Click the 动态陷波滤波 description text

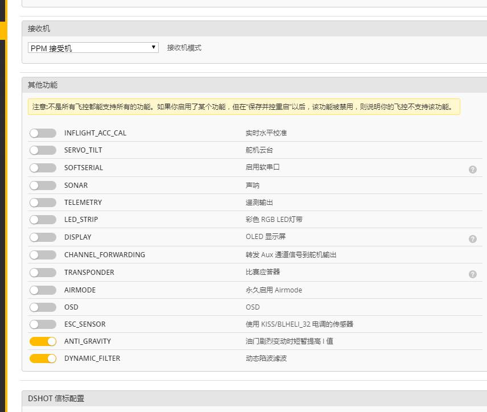(266, 359)
